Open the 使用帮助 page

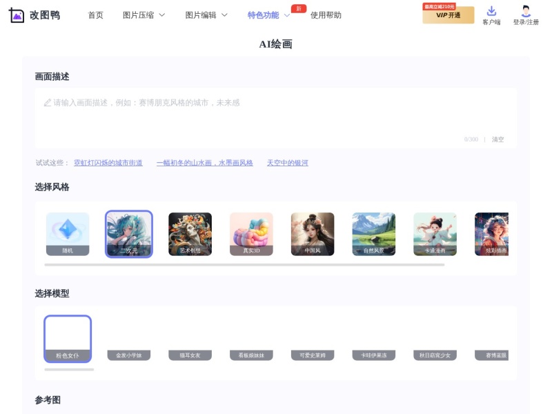[x=326, y=15]
